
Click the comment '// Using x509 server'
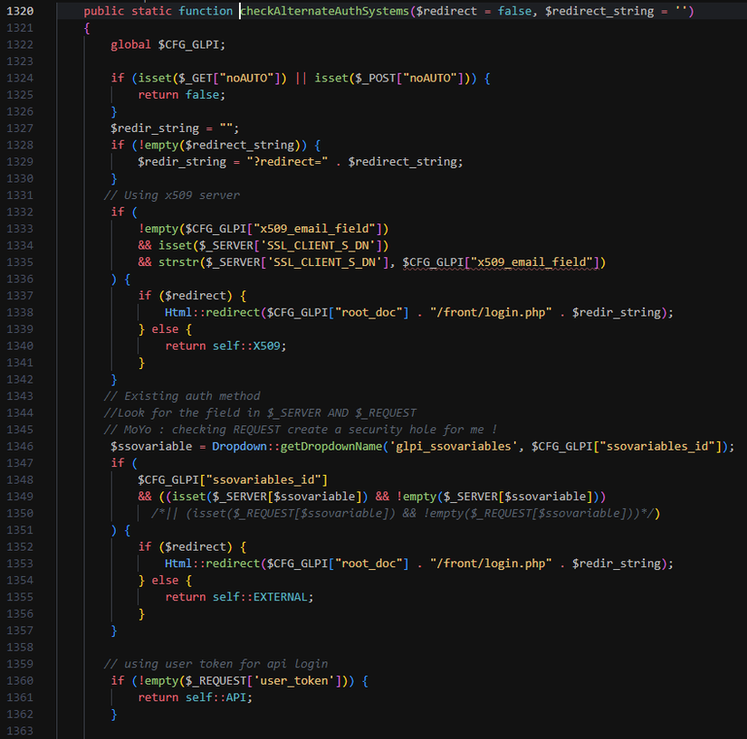click(171, 195)
